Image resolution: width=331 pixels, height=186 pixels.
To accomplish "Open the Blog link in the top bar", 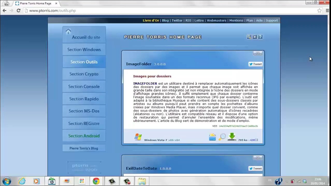I will point(165,20).
